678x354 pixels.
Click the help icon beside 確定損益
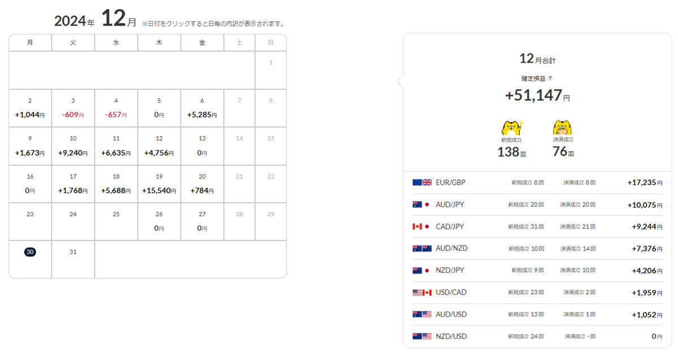(550, 79)
